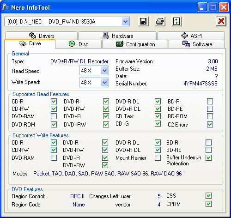231x218 pixels.
Task: Toggle DVD-RAM checkbox in Read Features
Action: 54,116
